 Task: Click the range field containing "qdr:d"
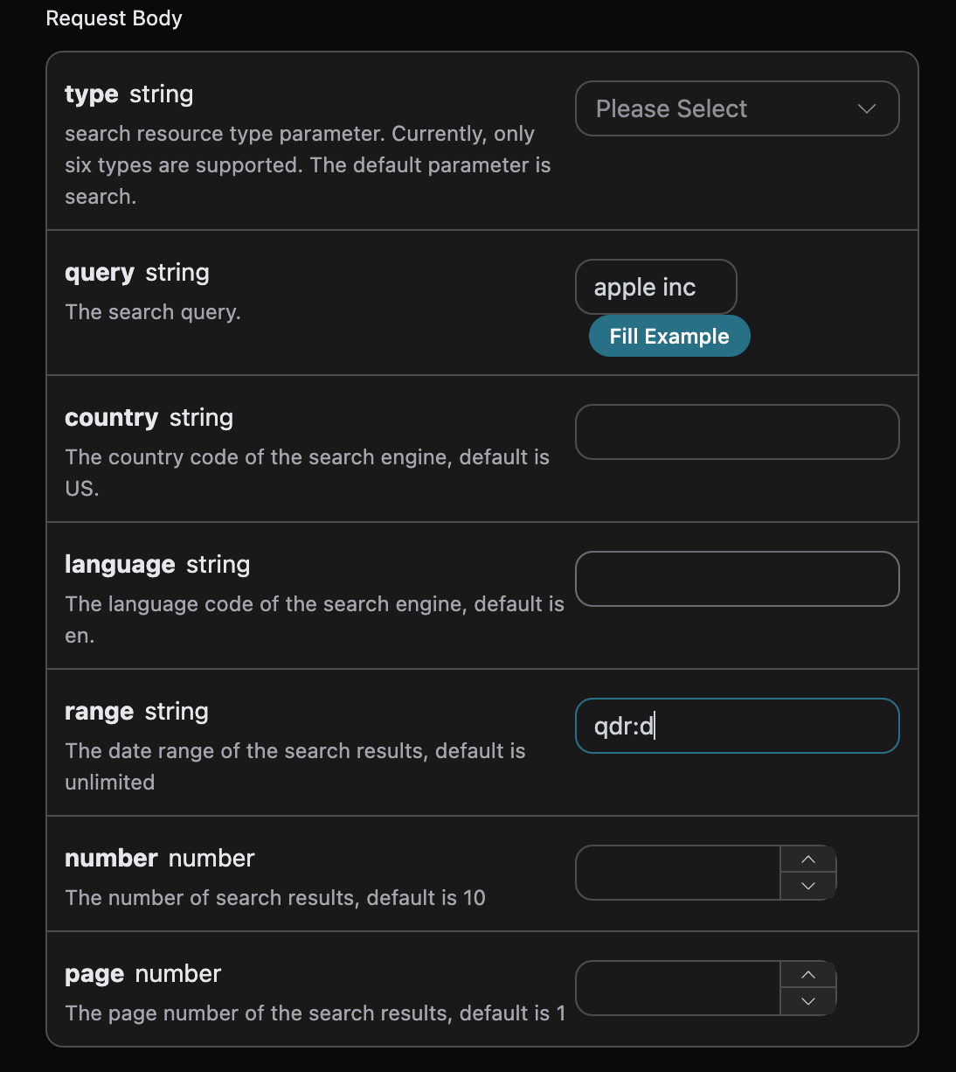click(x=737, y=726)
